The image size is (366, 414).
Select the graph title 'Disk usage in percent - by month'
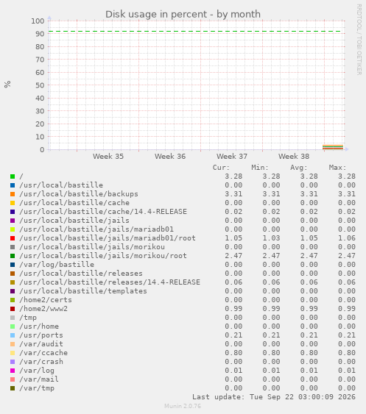pos(183,14)
